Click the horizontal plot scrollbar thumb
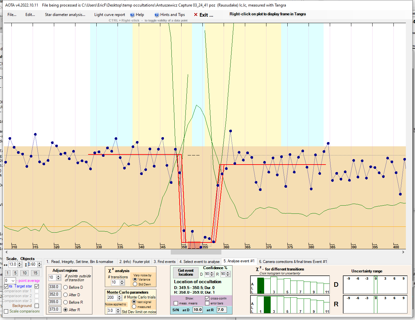This screenshot has height=320, width=415. coord(196,252)
